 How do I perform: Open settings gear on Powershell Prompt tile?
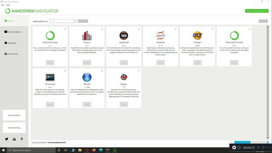[249, 29]
